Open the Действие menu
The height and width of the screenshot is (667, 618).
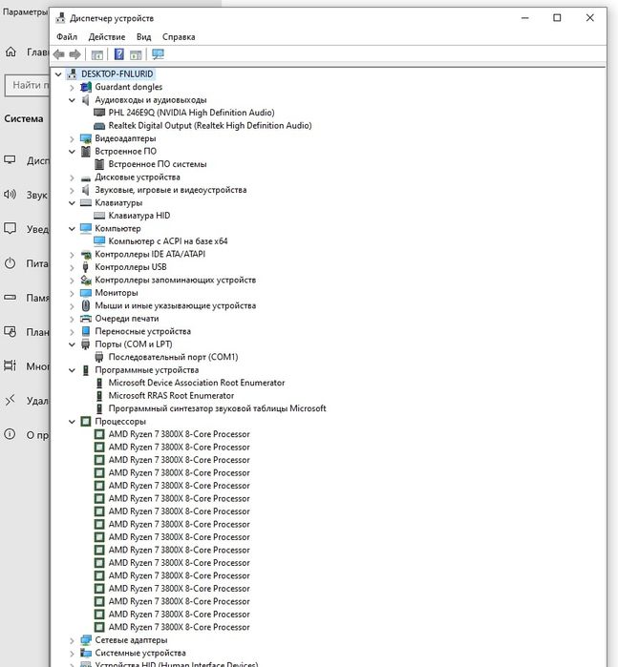click(107, 37)
